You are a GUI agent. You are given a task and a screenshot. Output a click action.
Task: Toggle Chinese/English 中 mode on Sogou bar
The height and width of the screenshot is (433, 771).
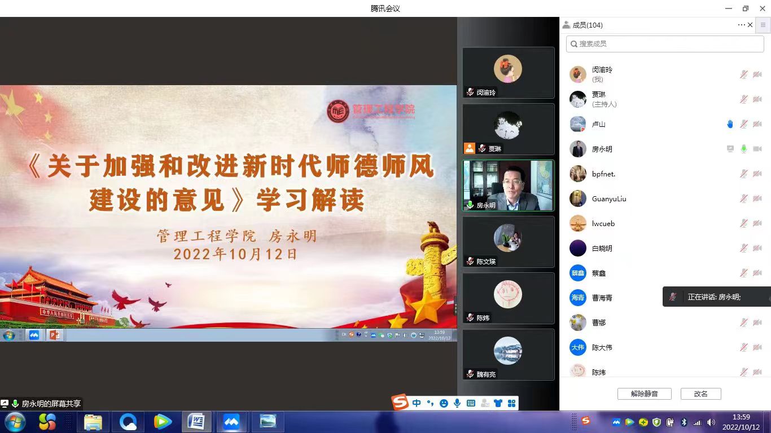pos(417,403)
